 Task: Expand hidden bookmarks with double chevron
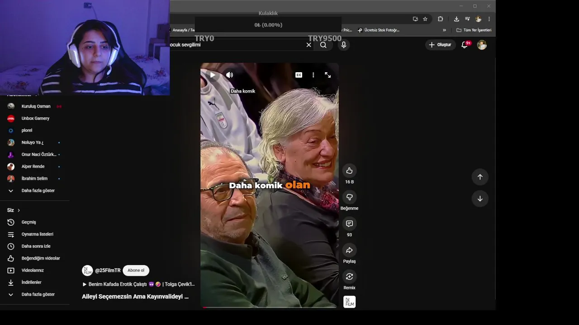click(x=444, y=30)
